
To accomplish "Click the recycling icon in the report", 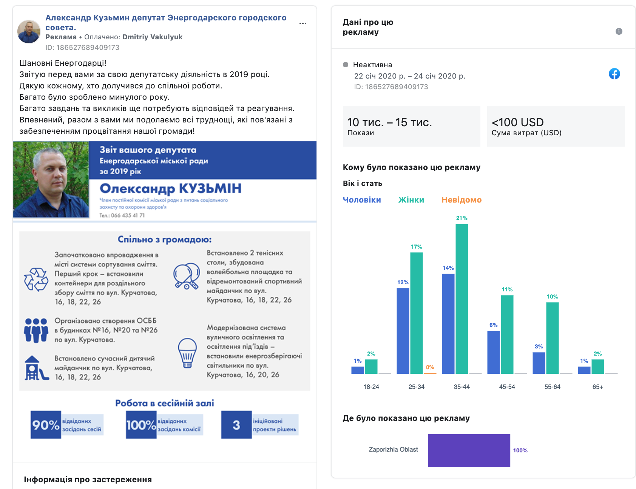I will coord(36,280).
